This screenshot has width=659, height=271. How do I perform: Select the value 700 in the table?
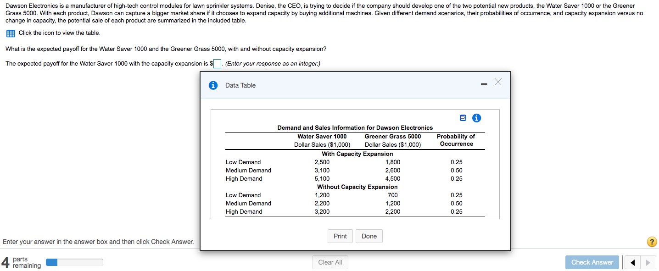(392, 195)
